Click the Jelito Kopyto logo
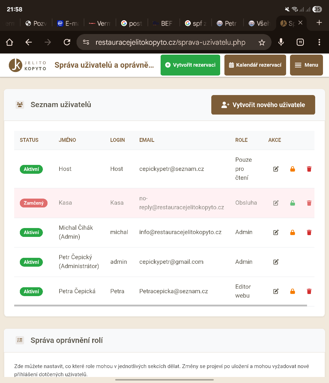 (x=28, y=65)
